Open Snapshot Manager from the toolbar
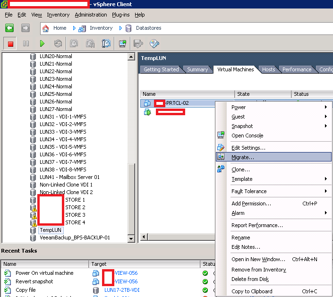 (x=106, y=43)
